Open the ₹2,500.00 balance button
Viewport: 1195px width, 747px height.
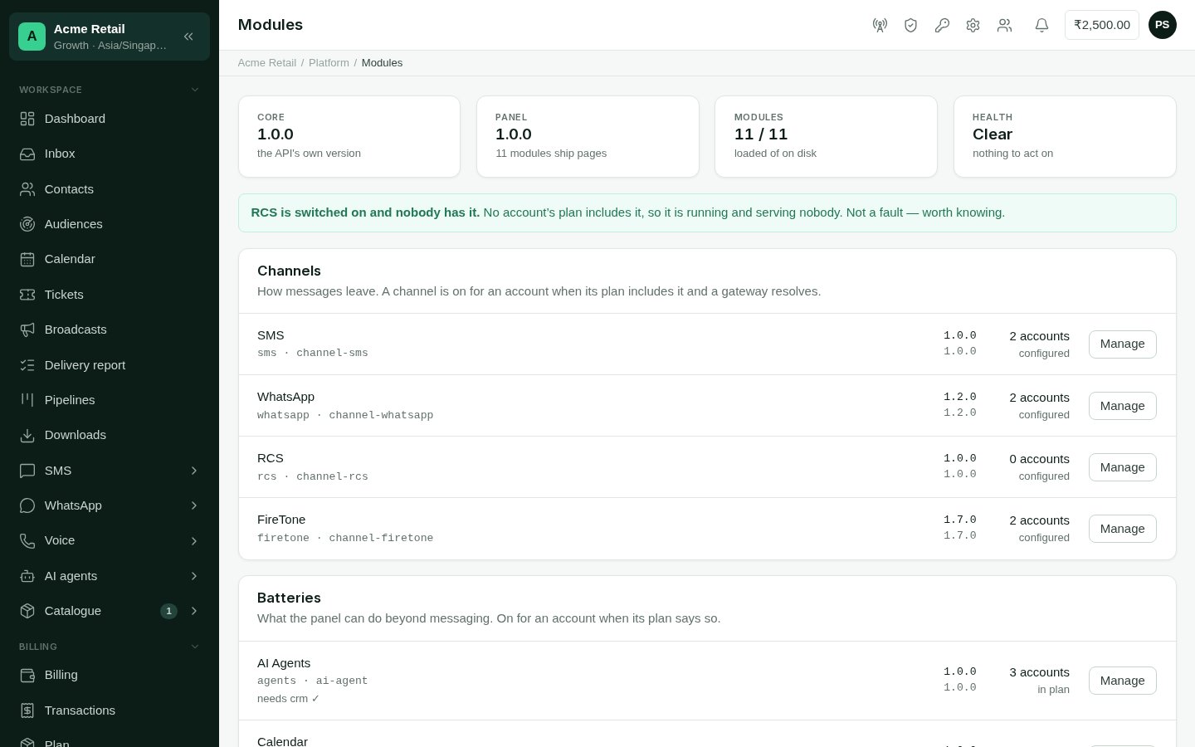1102,25
